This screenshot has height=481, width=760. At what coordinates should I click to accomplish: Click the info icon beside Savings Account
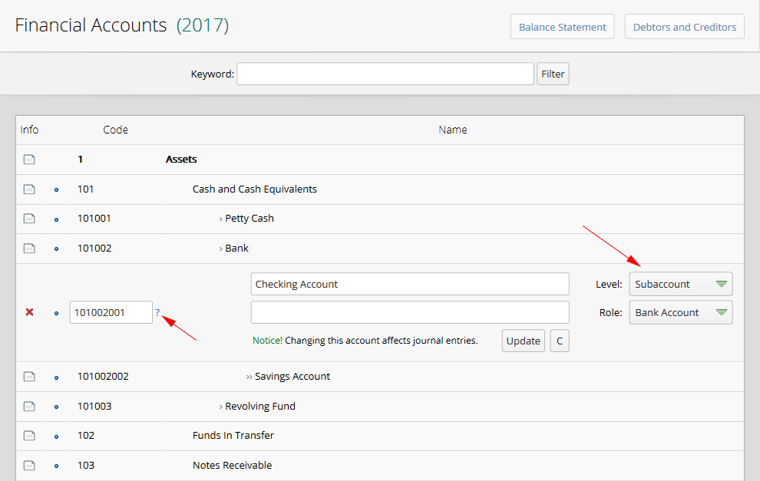tap(29, 377)
